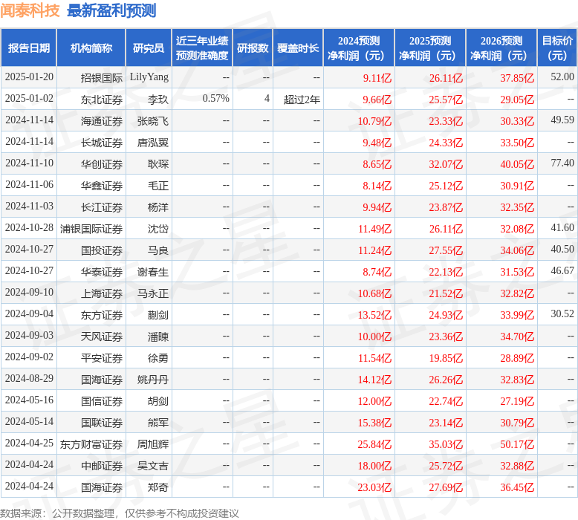Click the 机构简称 column header
578x520 pixels.
tap(91, 48)
